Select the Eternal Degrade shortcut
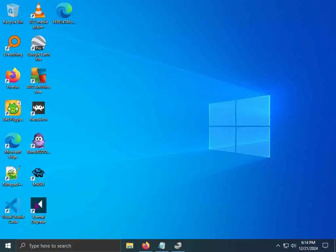Screen dimensions: 336x252 coord(38,211)
